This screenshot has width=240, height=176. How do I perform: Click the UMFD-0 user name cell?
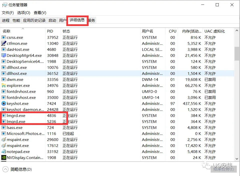click(x=149, y=91)
